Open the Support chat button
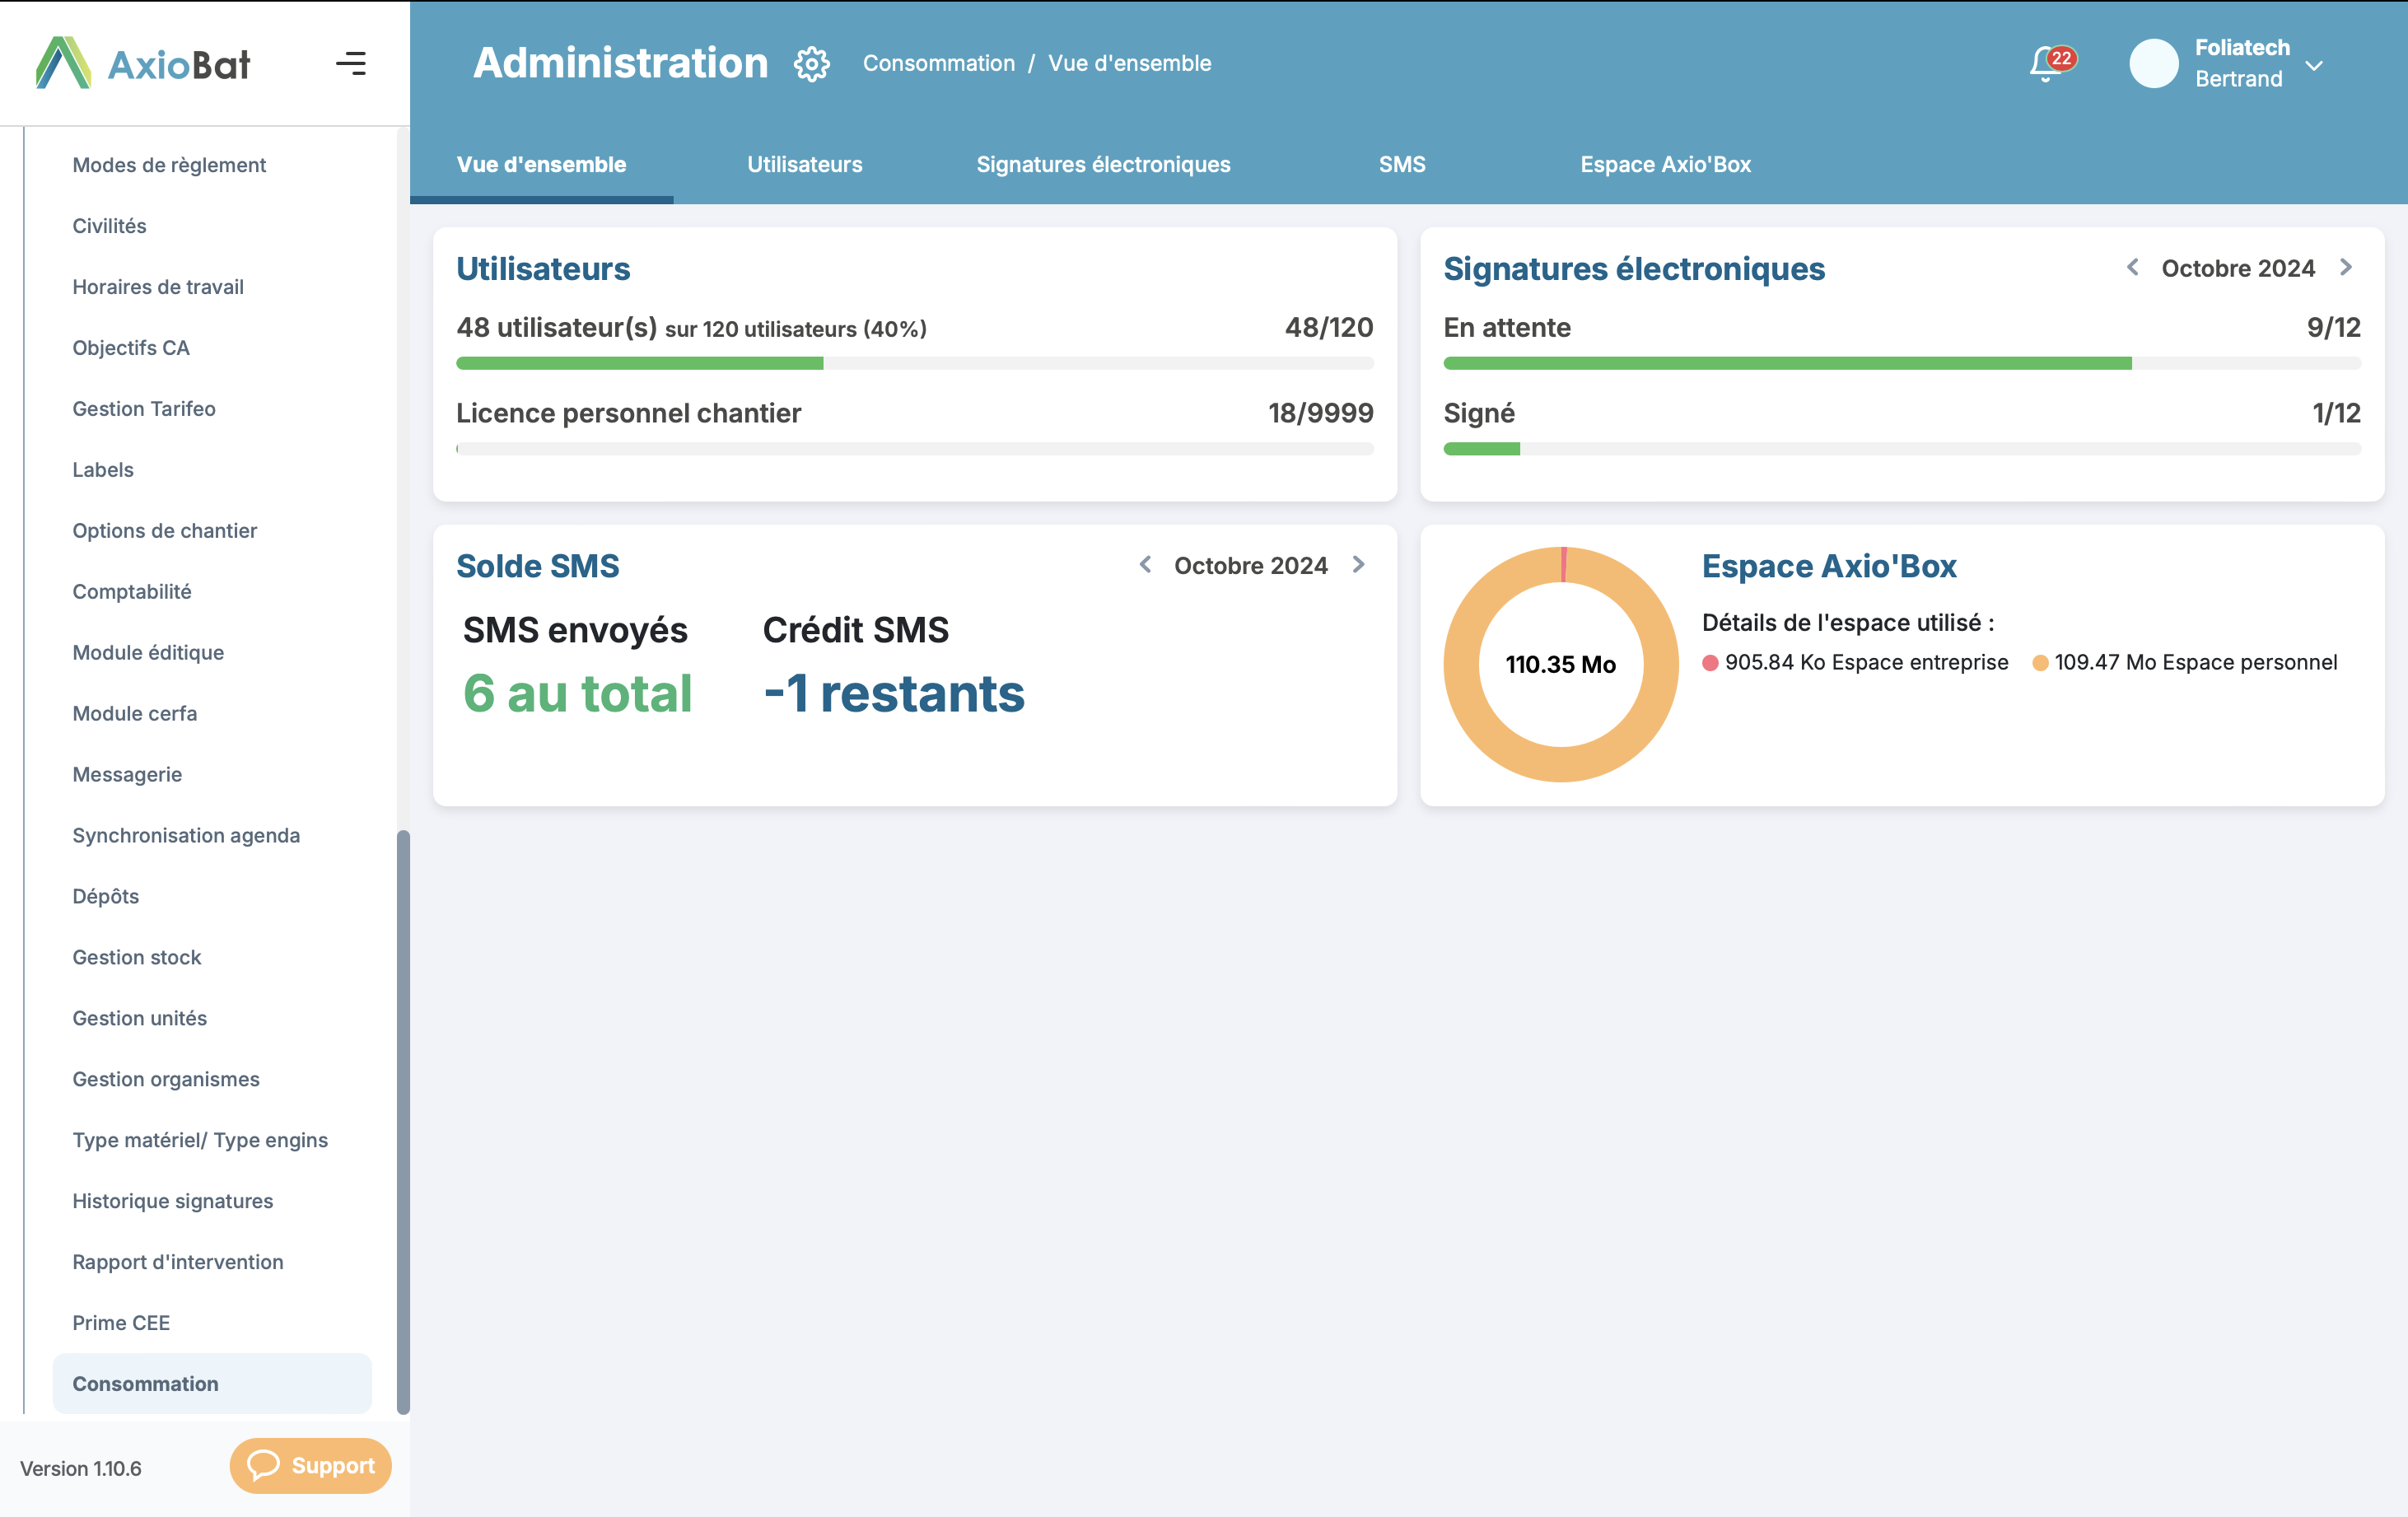The image size is (2408, 1517). [x=311, y=1465]
